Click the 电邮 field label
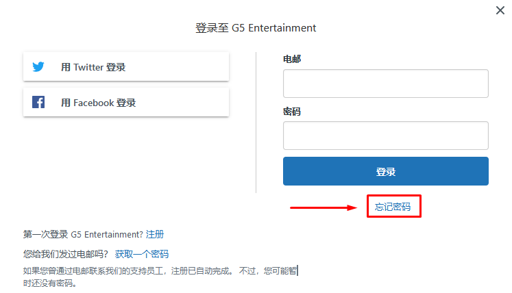 [x=292, y=59]
